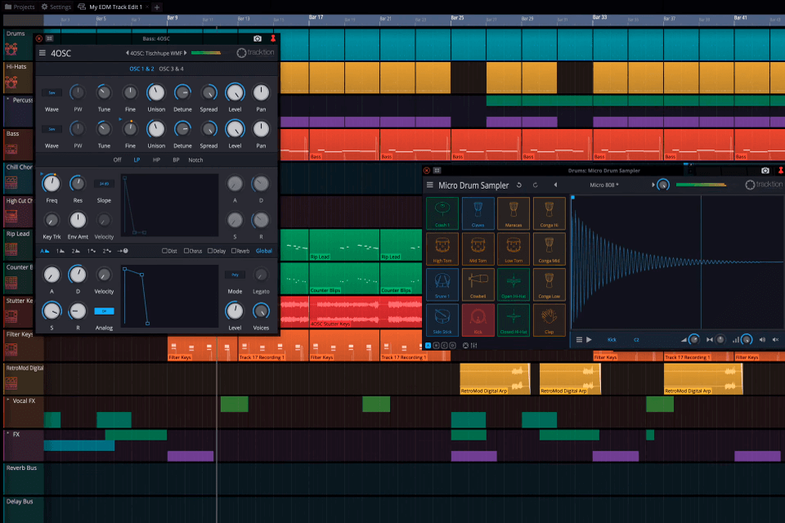Select pad bank C in sampler

[444, 346]
